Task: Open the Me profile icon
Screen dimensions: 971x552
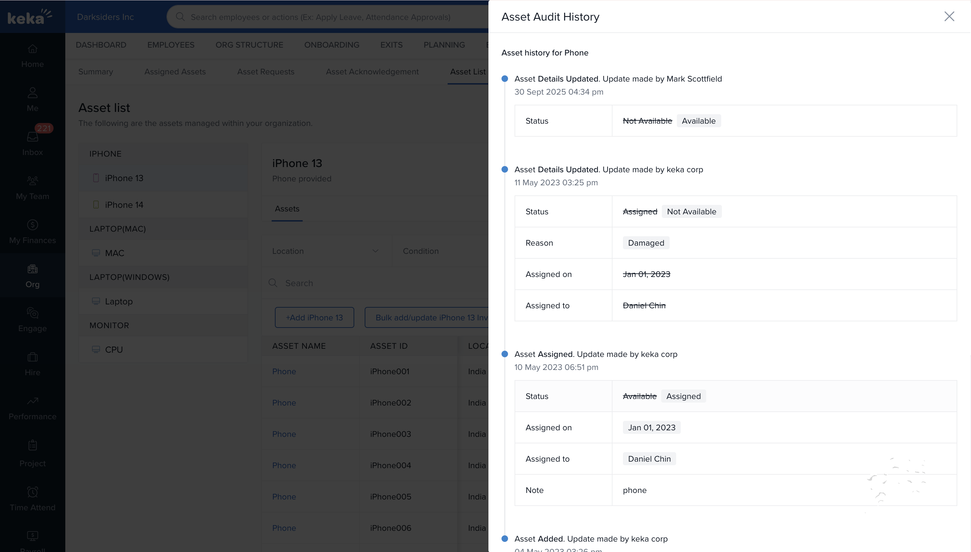Action: [x=32, y=93]
